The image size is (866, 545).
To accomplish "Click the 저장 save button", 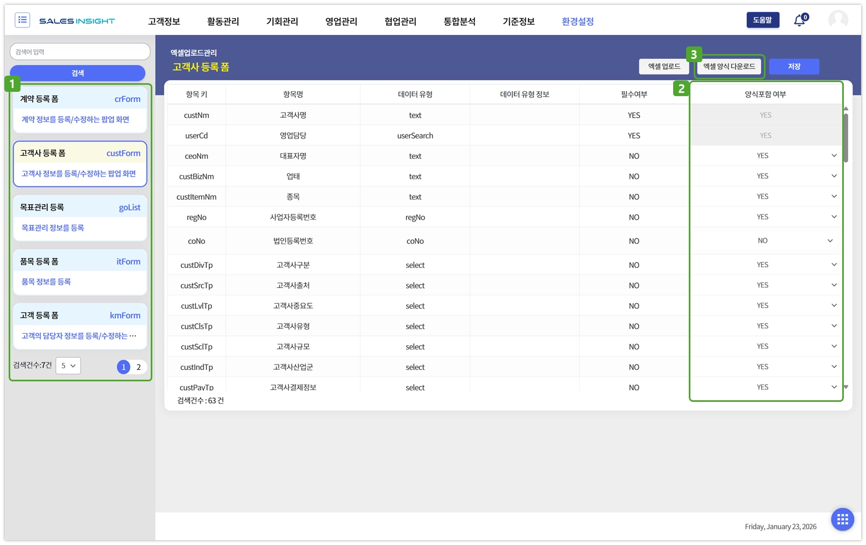I will pos(794,66).
